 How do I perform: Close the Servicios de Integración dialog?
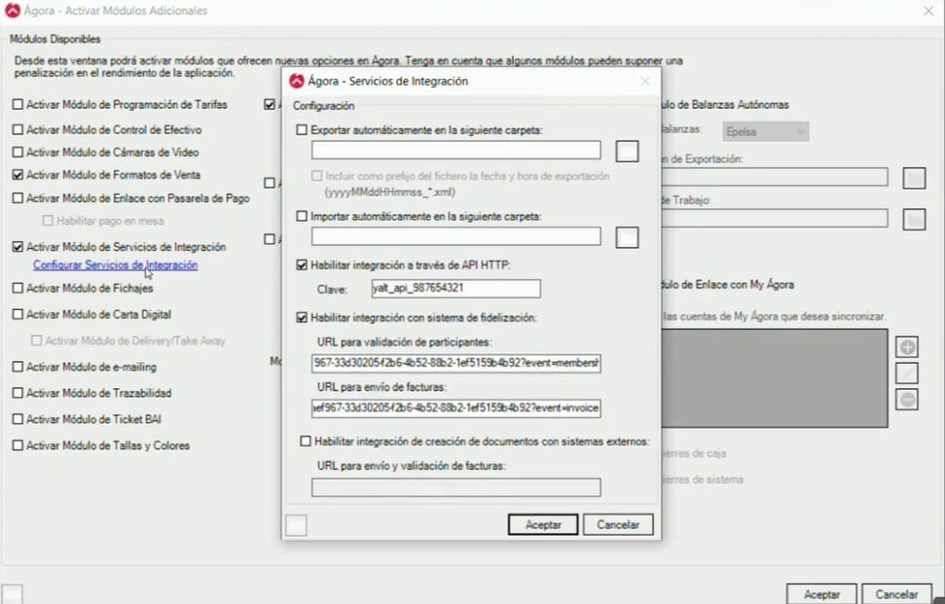645,81
